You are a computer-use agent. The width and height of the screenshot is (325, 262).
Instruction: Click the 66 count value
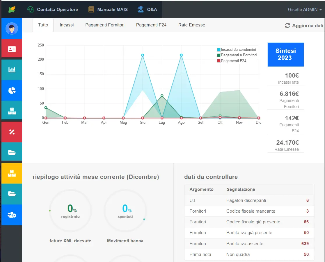coord(306,222)
